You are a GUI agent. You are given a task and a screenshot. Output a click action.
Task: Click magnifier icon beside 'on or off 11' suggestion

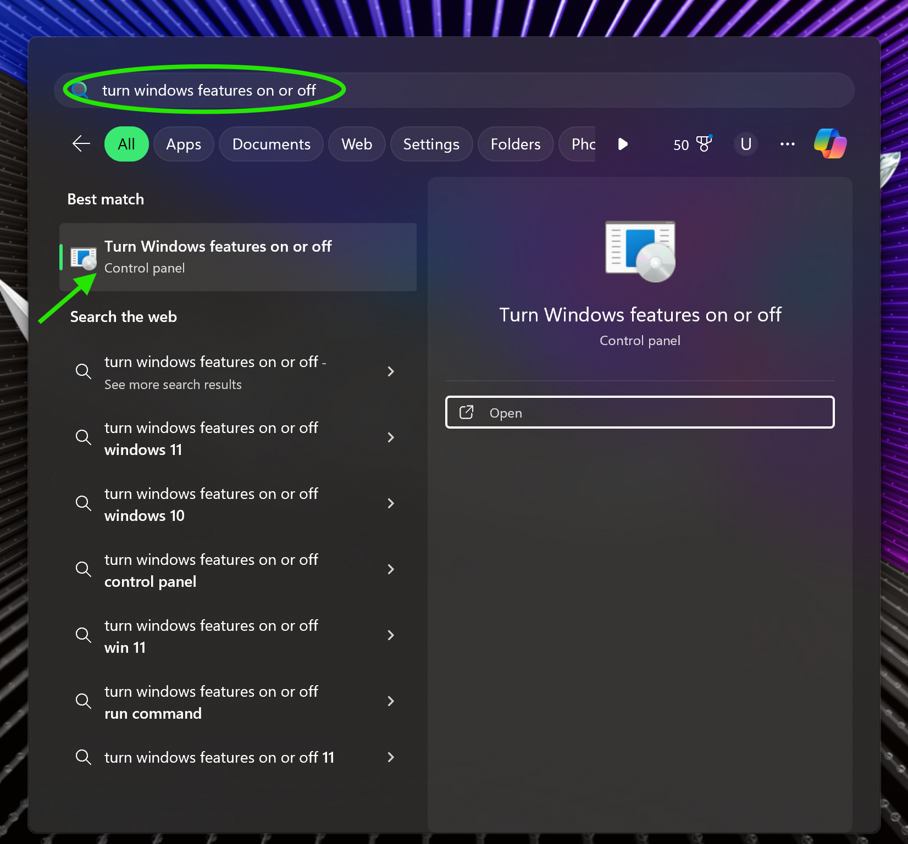84,757
